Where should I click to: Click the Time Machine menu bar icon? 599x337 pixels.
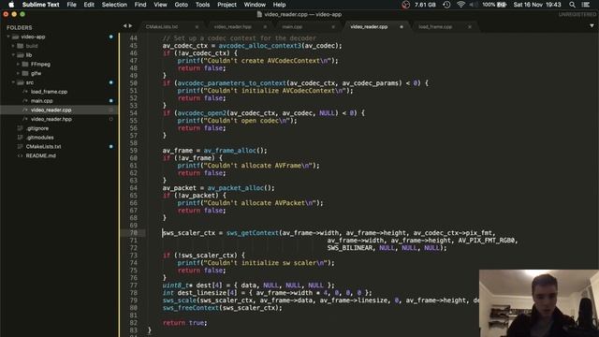pos(446,5)
